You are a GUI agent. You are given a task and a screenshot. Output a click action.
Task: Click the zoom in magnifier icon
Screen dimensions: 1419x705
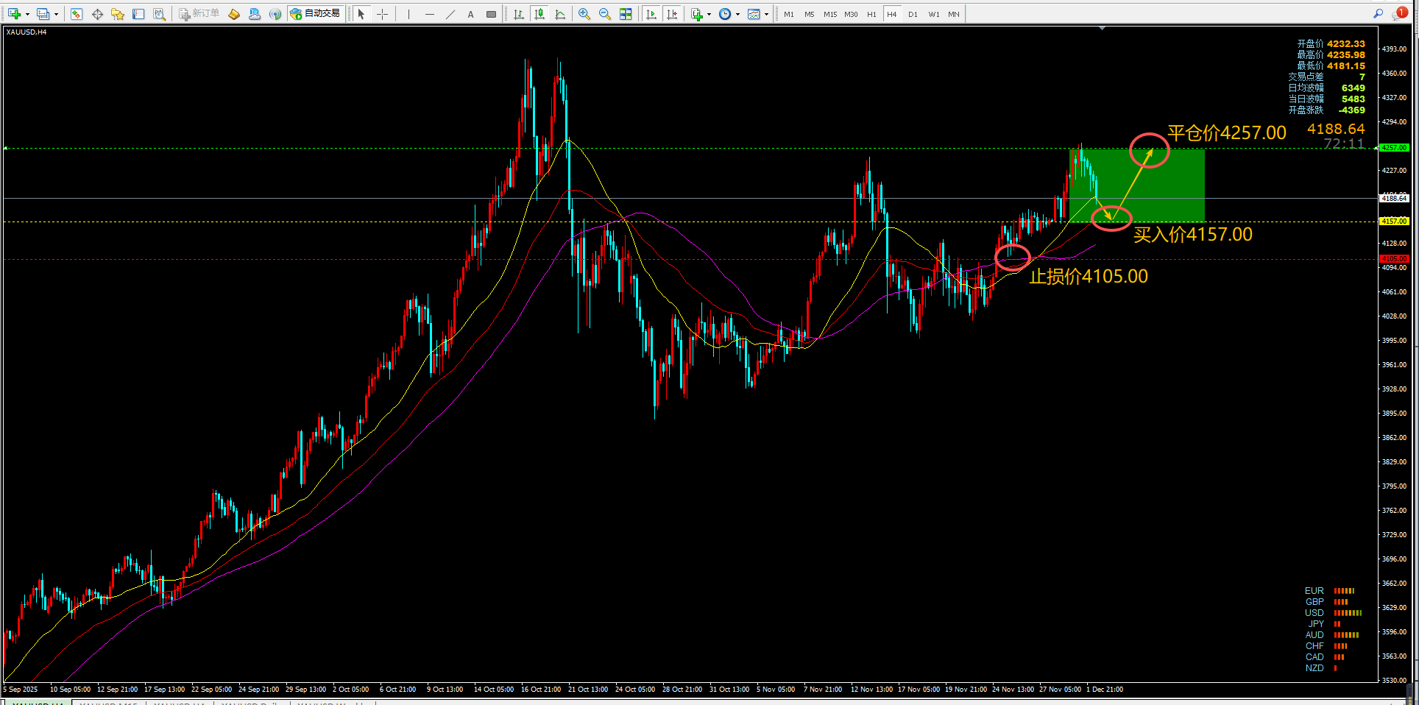(x=584, y=14)
